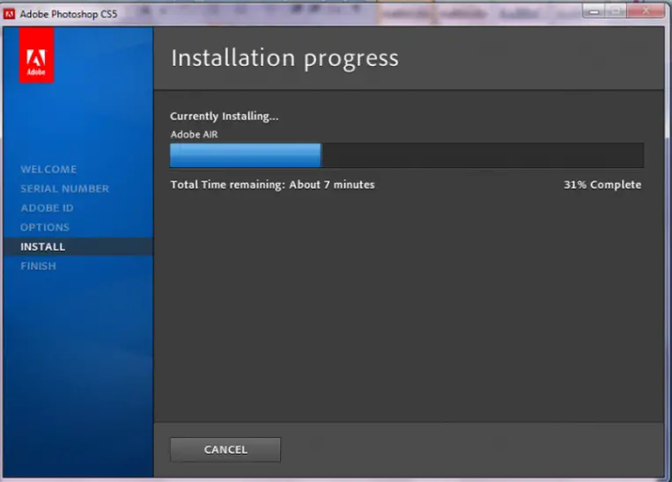Click the disabled maximize window button
The height and width of the screenshot is (482, 672).
(616, 11)
